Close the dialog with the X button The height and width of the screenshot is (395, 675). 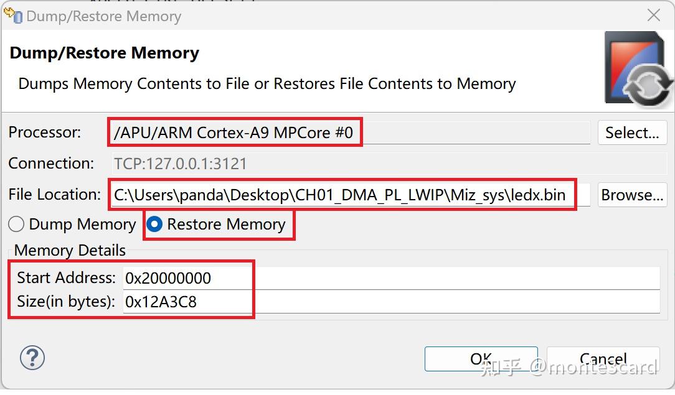654,16
